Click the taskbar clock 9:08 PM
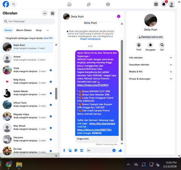The height and width of the screenshot is (170, 181). click(x=170, y=165)
